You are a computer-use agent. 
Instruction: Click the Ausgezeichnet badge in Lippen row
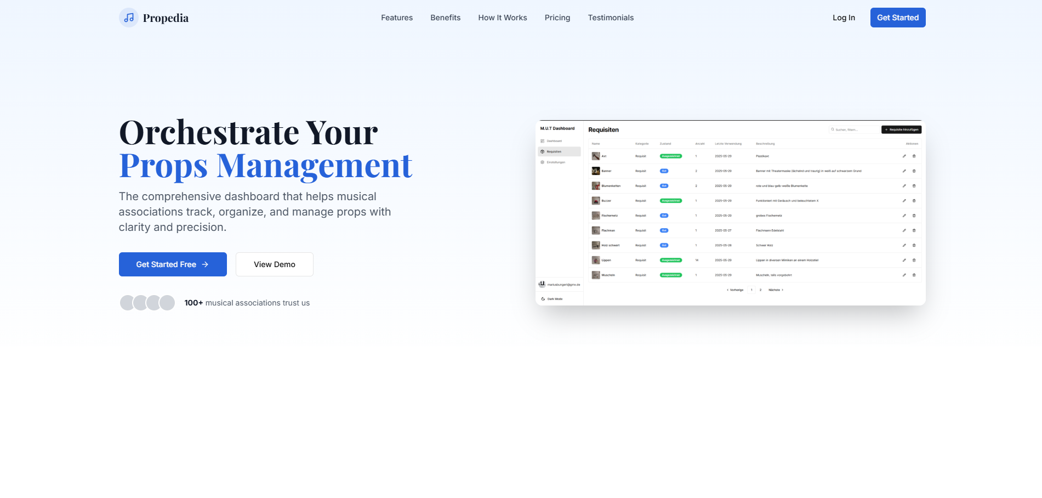[671, 260]
